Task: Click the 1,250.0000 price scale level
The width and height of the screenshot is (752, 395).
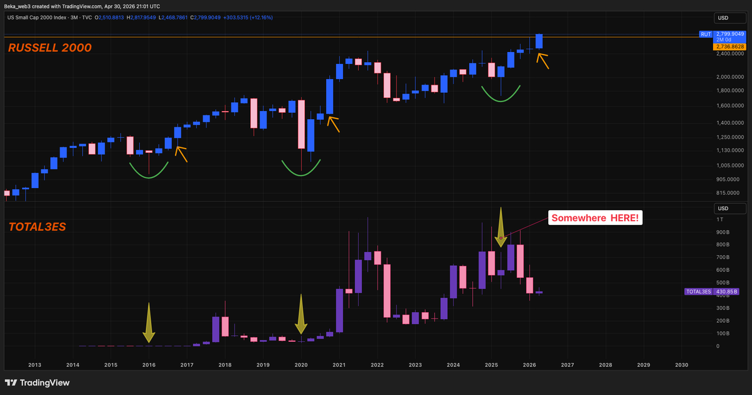Action: coord(730,137)
